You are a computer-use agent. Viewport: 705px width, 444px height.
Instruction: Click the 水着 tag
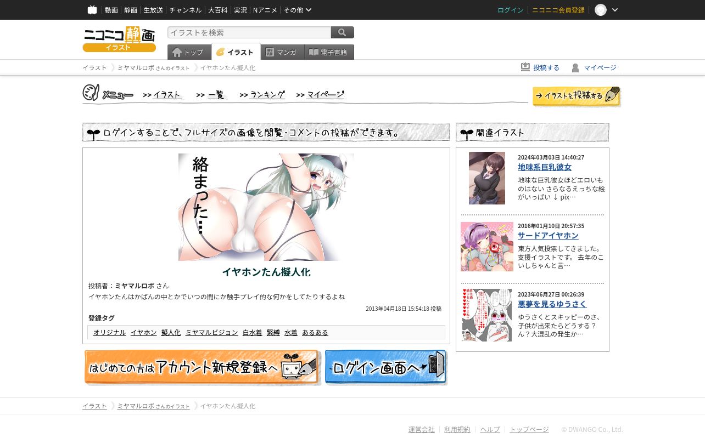pyautogui.click(x=291, y=332)
